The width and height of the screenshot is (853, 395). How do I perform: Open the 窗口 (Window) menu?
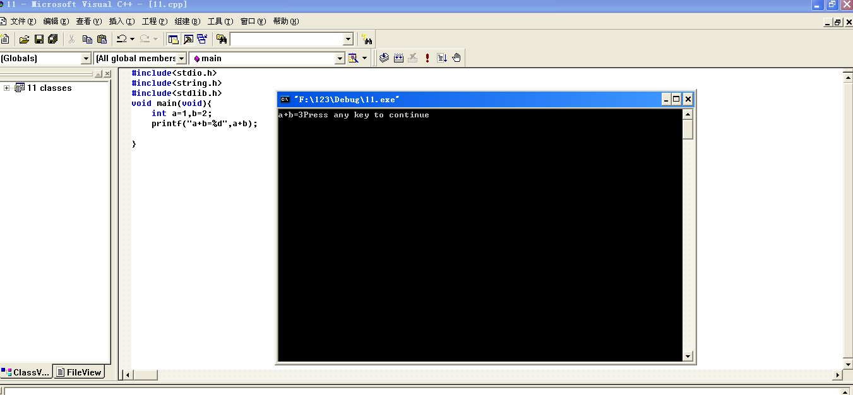[x=253, y=21]
